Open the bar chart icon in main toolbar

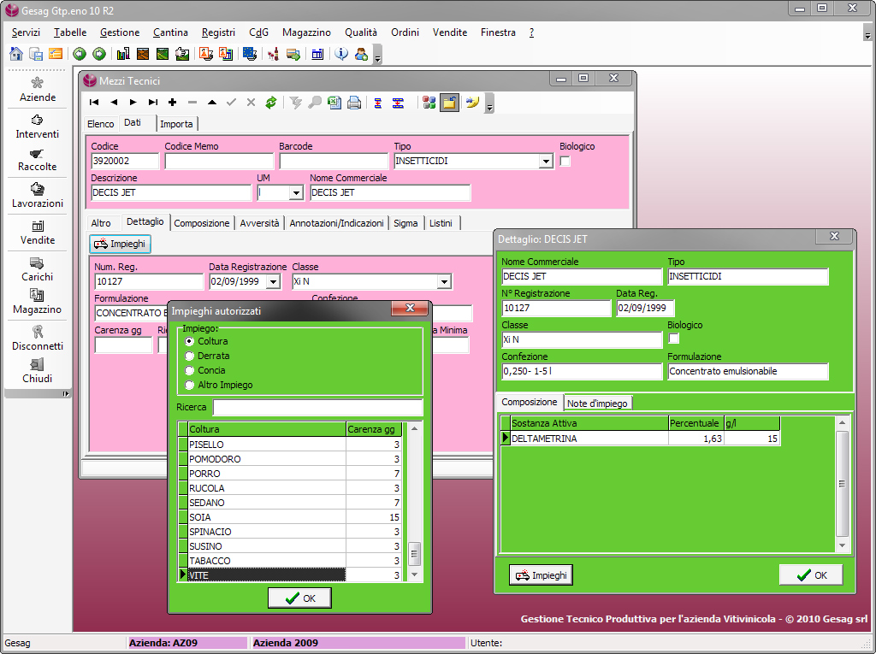[x=123, y=54]
